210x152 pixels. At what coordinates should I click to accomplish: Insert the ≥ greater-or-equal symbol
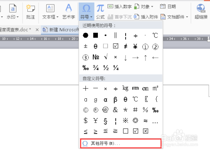[95, 131]
